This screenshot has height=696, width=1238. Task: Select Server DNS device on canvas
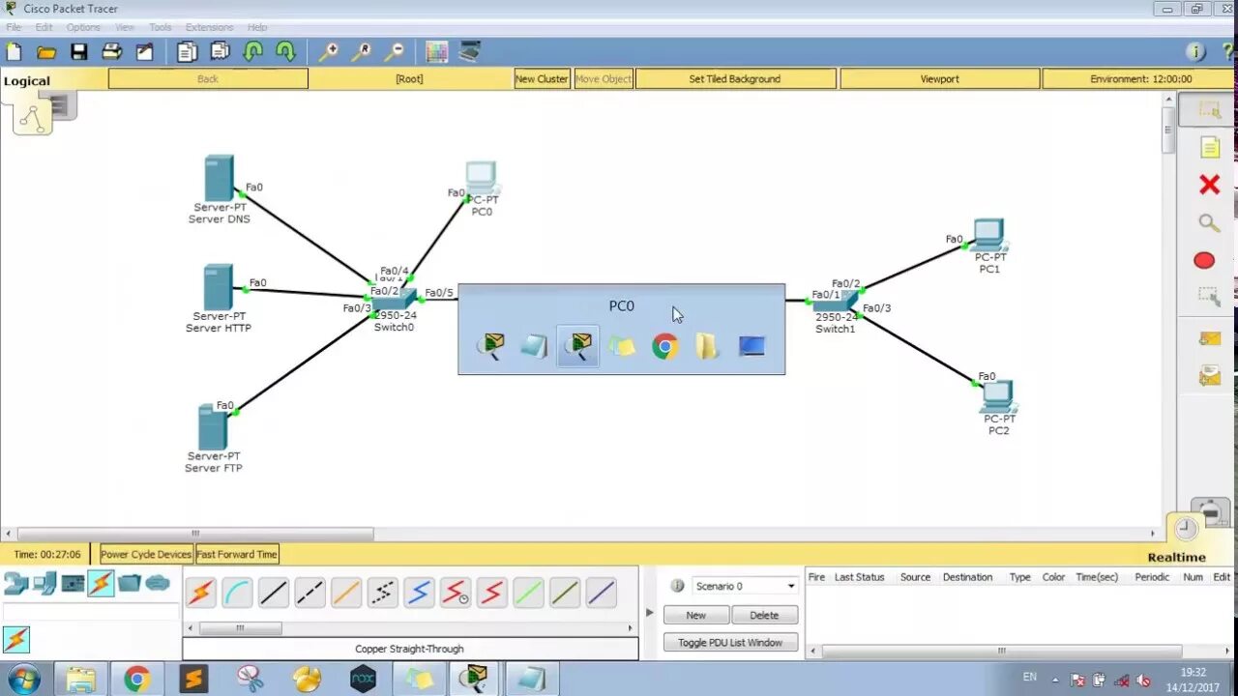coord(220,180)
